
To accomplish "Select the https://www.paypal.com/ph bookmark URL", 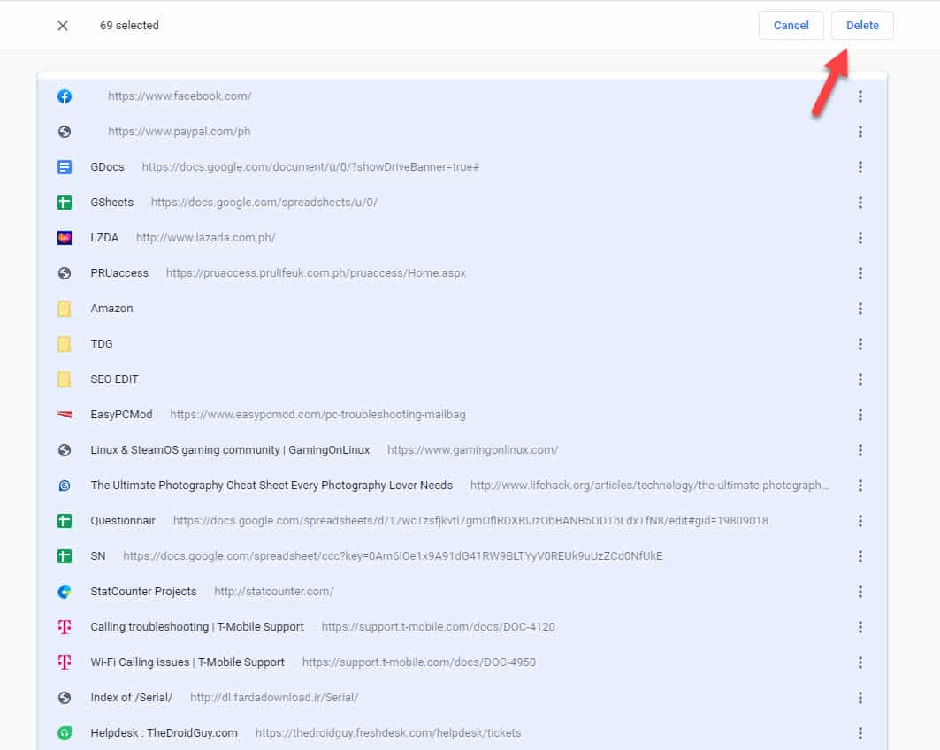I will click(180, 132).
